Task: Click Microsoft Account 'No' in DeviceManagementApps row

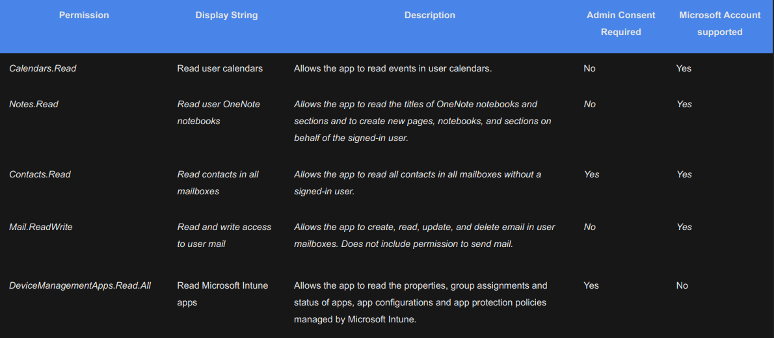Action: (x=682, y=285)
